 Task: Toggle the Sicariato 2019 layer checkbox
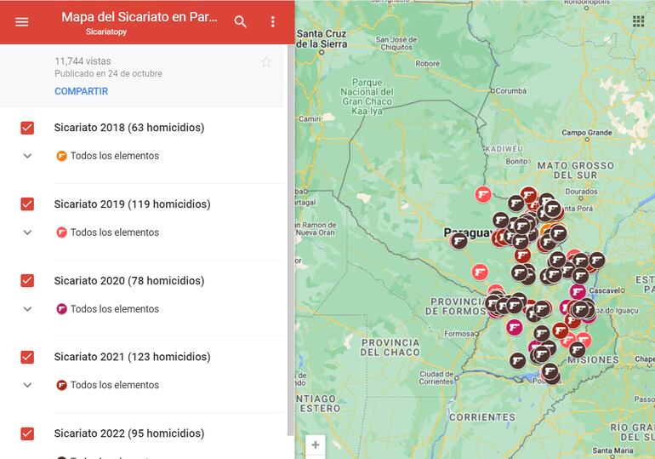pos(27,204)
